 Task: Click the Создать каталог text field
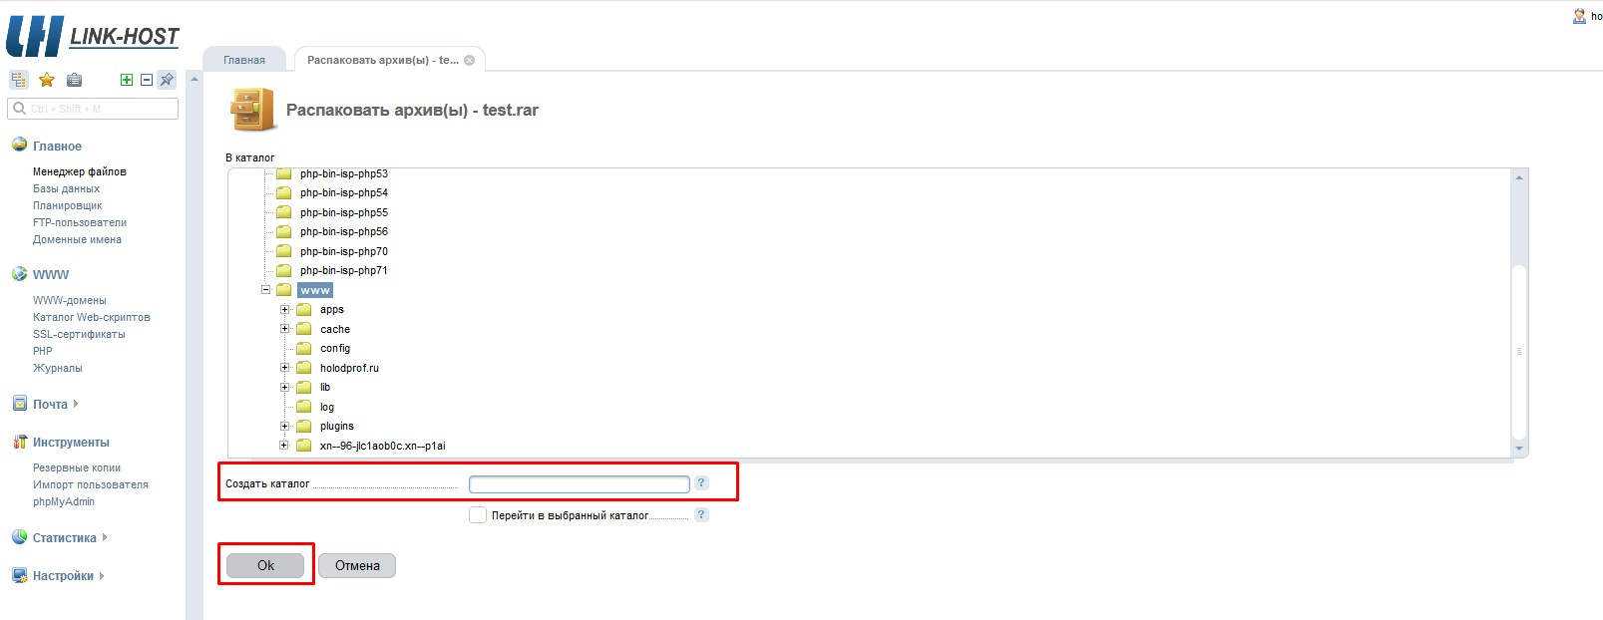579,484
